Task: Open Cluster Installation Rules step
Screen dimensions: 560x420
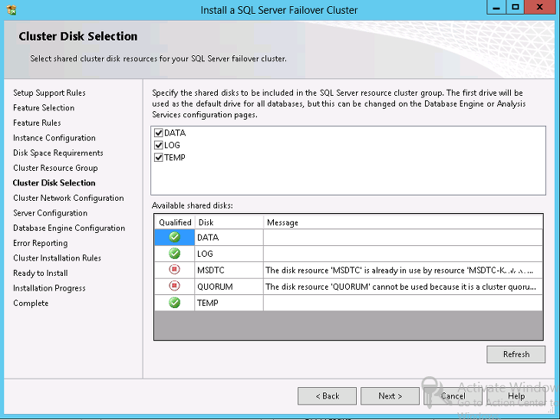Action: [x=57, y=258]
